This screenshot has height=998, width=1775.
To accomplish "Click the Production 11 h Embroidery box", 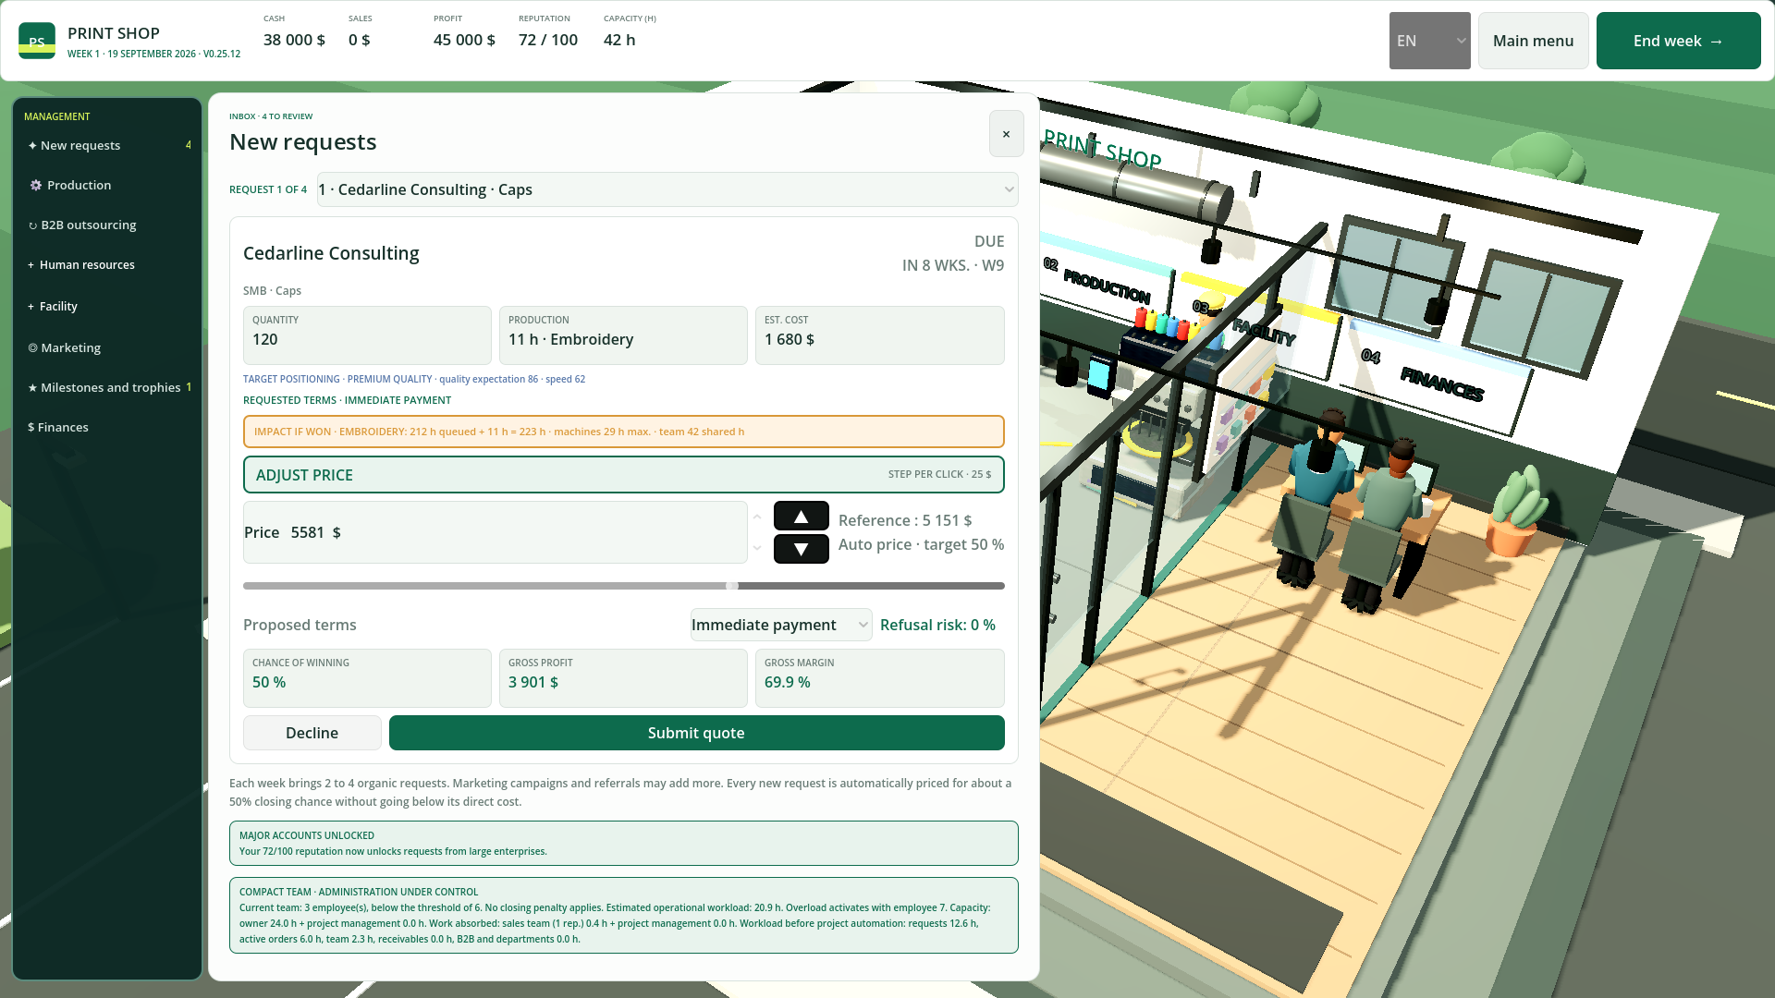I will [623, 335].
